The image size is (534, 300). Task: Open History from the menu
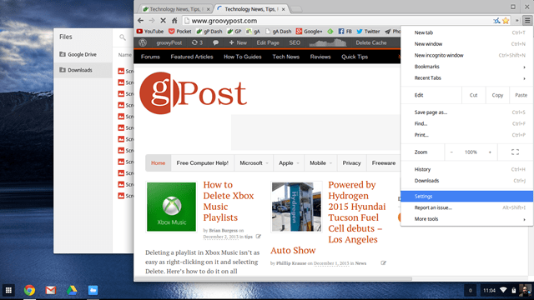pyautogui.click(x=467, y=169)
